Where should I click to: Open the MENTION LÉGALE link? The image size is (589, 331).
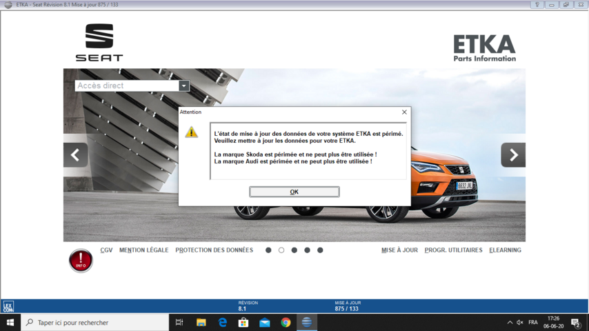(x=144, y=250)
